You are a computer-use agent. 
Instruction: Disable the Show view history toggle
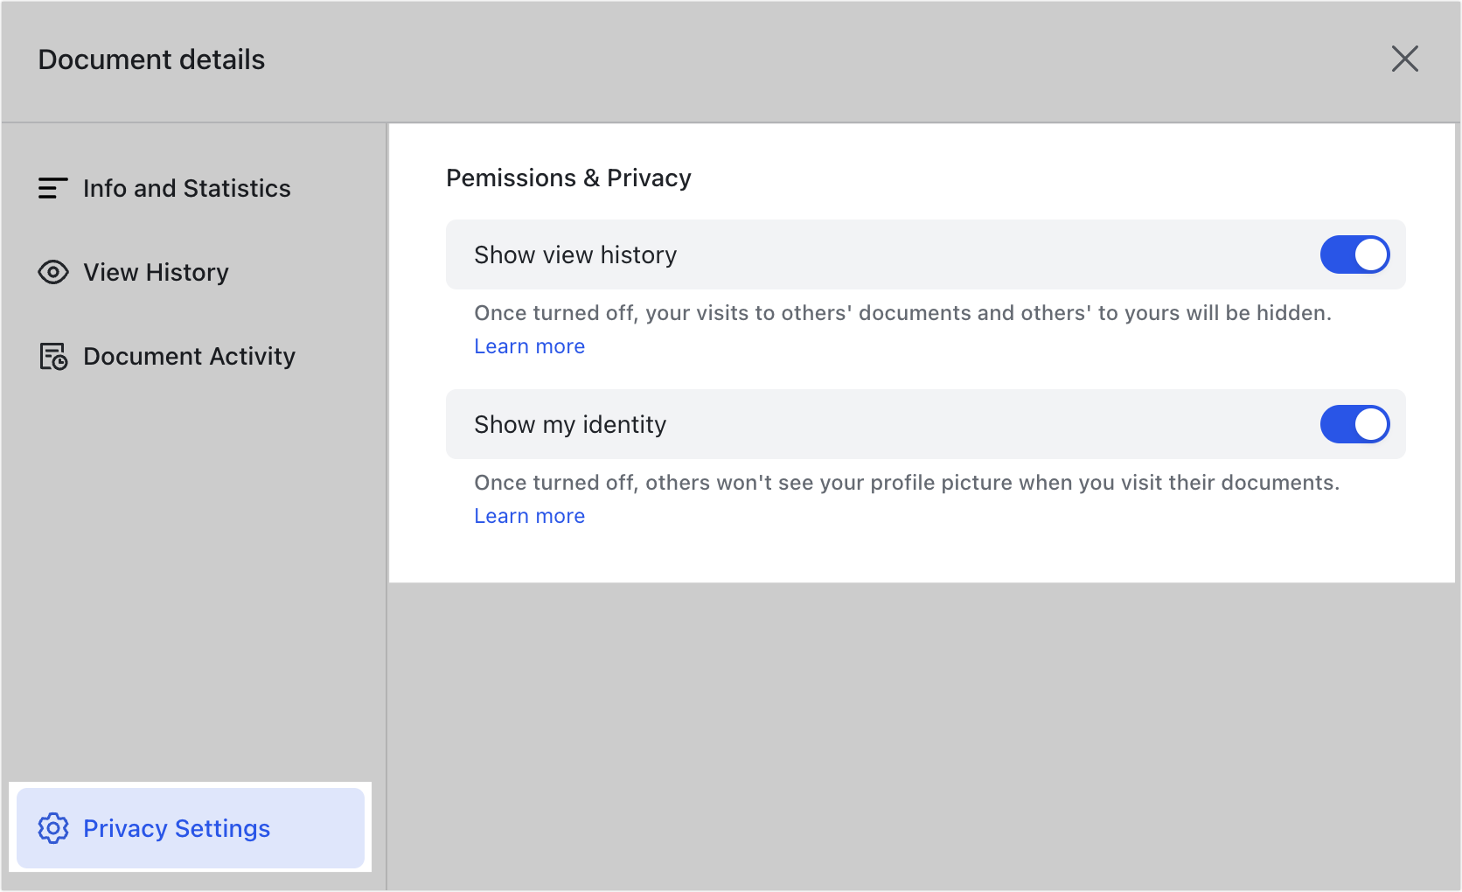tap(1355, 254)
